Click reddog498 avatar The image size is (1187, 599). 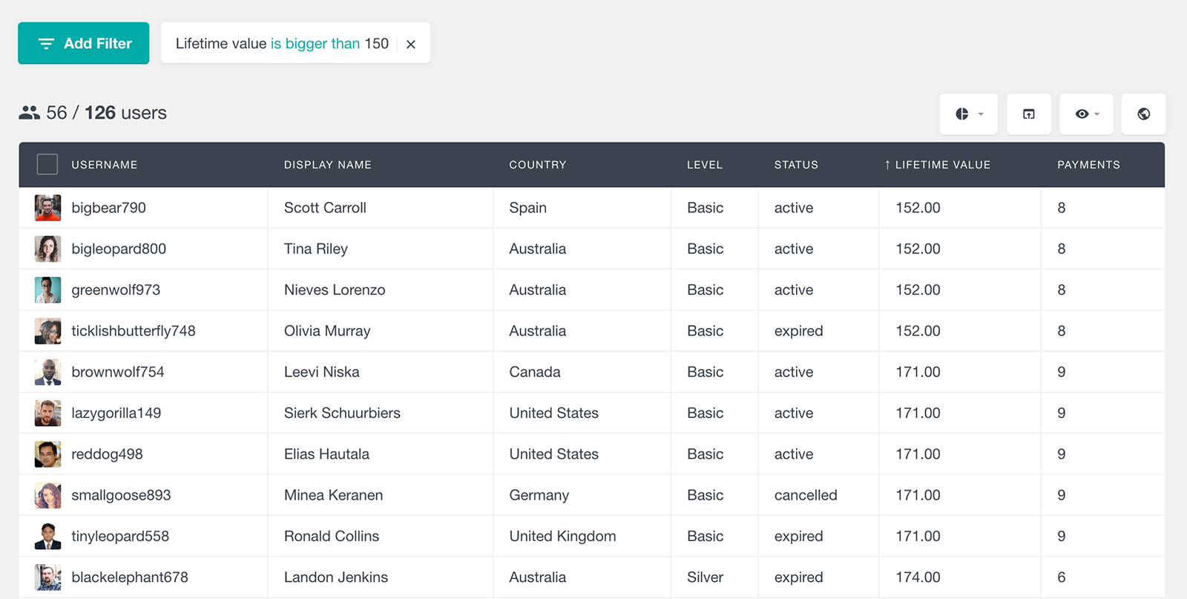point(47,454)
